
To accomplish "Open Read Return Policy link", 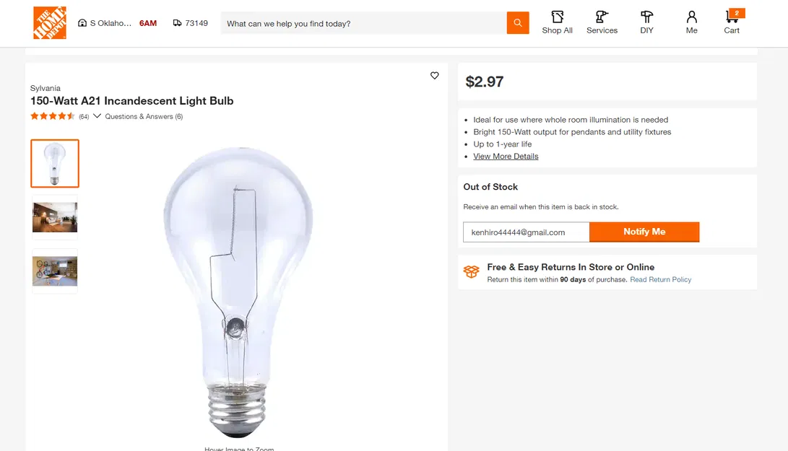I will coord(660,279).
